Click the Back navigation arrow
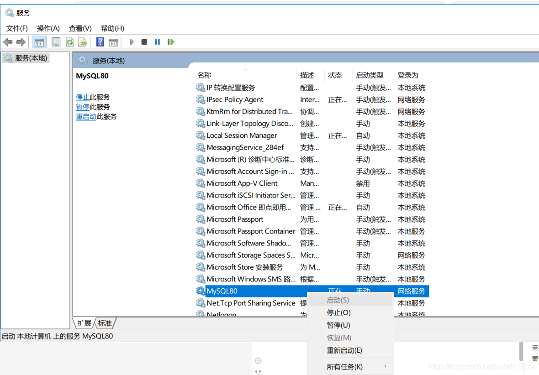 [8, 42]
